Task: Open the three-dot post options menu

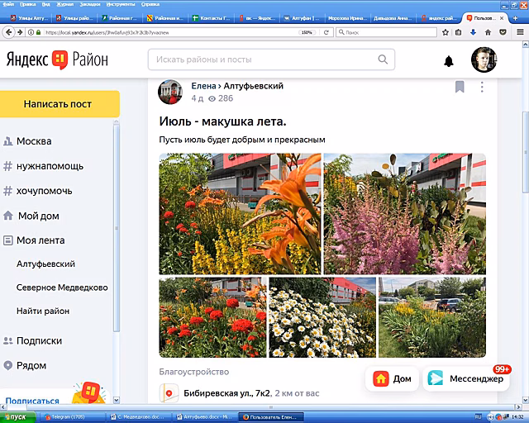Action: (482, 87)
